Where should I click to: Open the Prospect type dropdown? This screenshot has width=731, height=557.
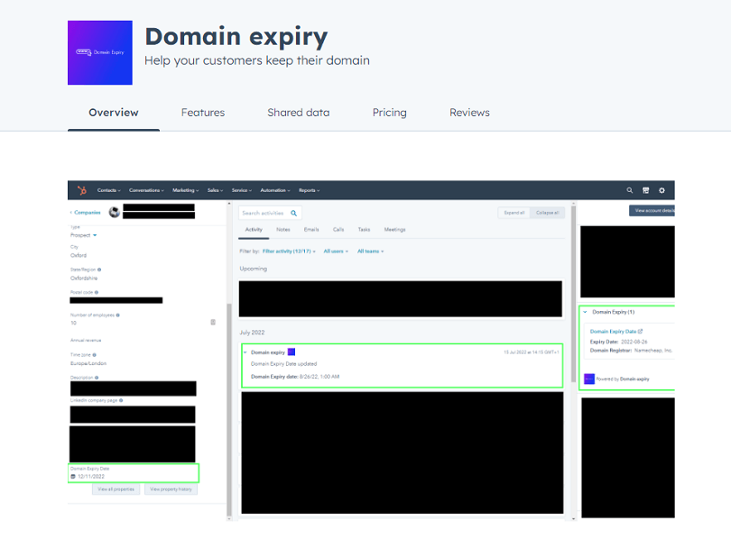point(83,235)
